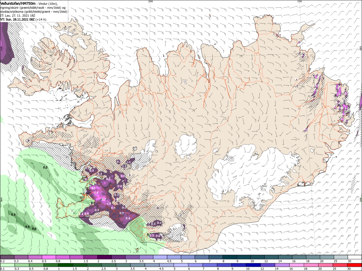Click the 15W longitude label at top
The width and height of the screenshot is (362, 271).
pos(299,1)
